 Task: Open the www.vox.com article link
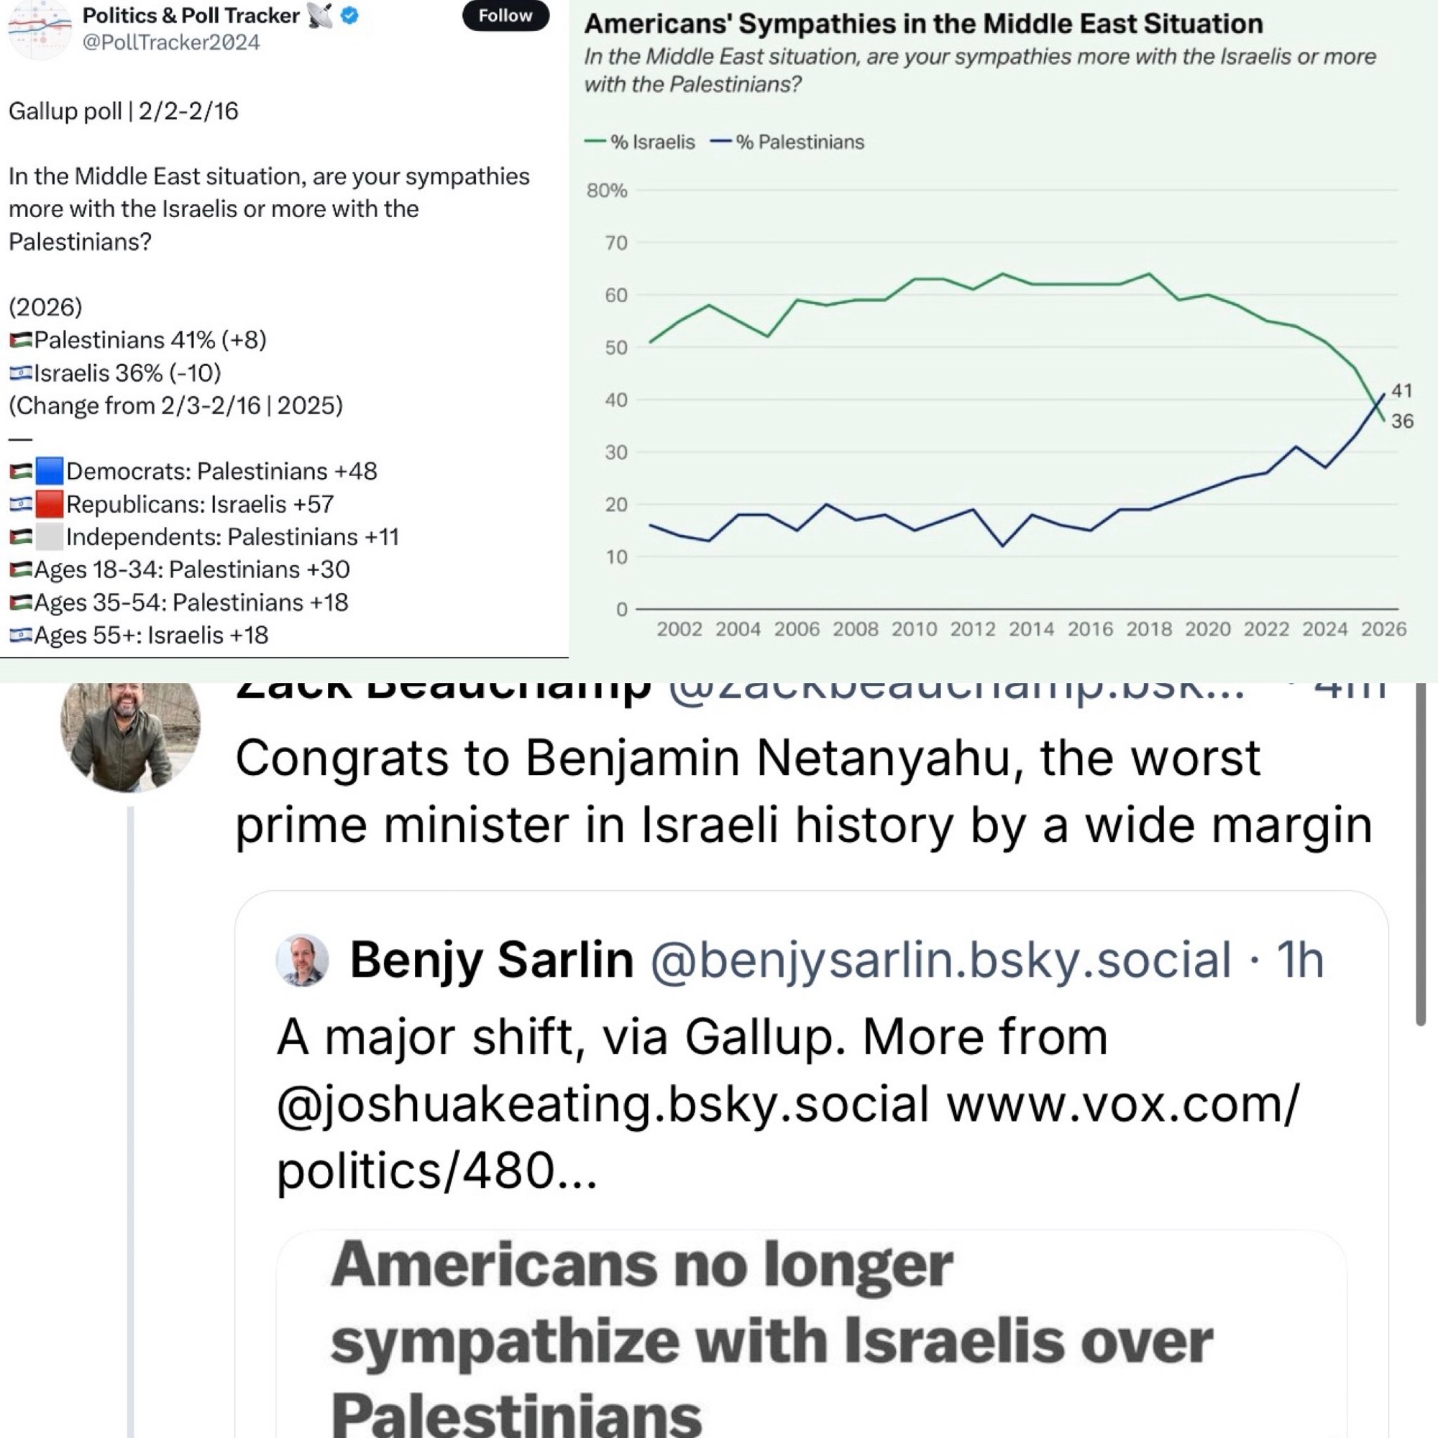coord(1122,1103)
